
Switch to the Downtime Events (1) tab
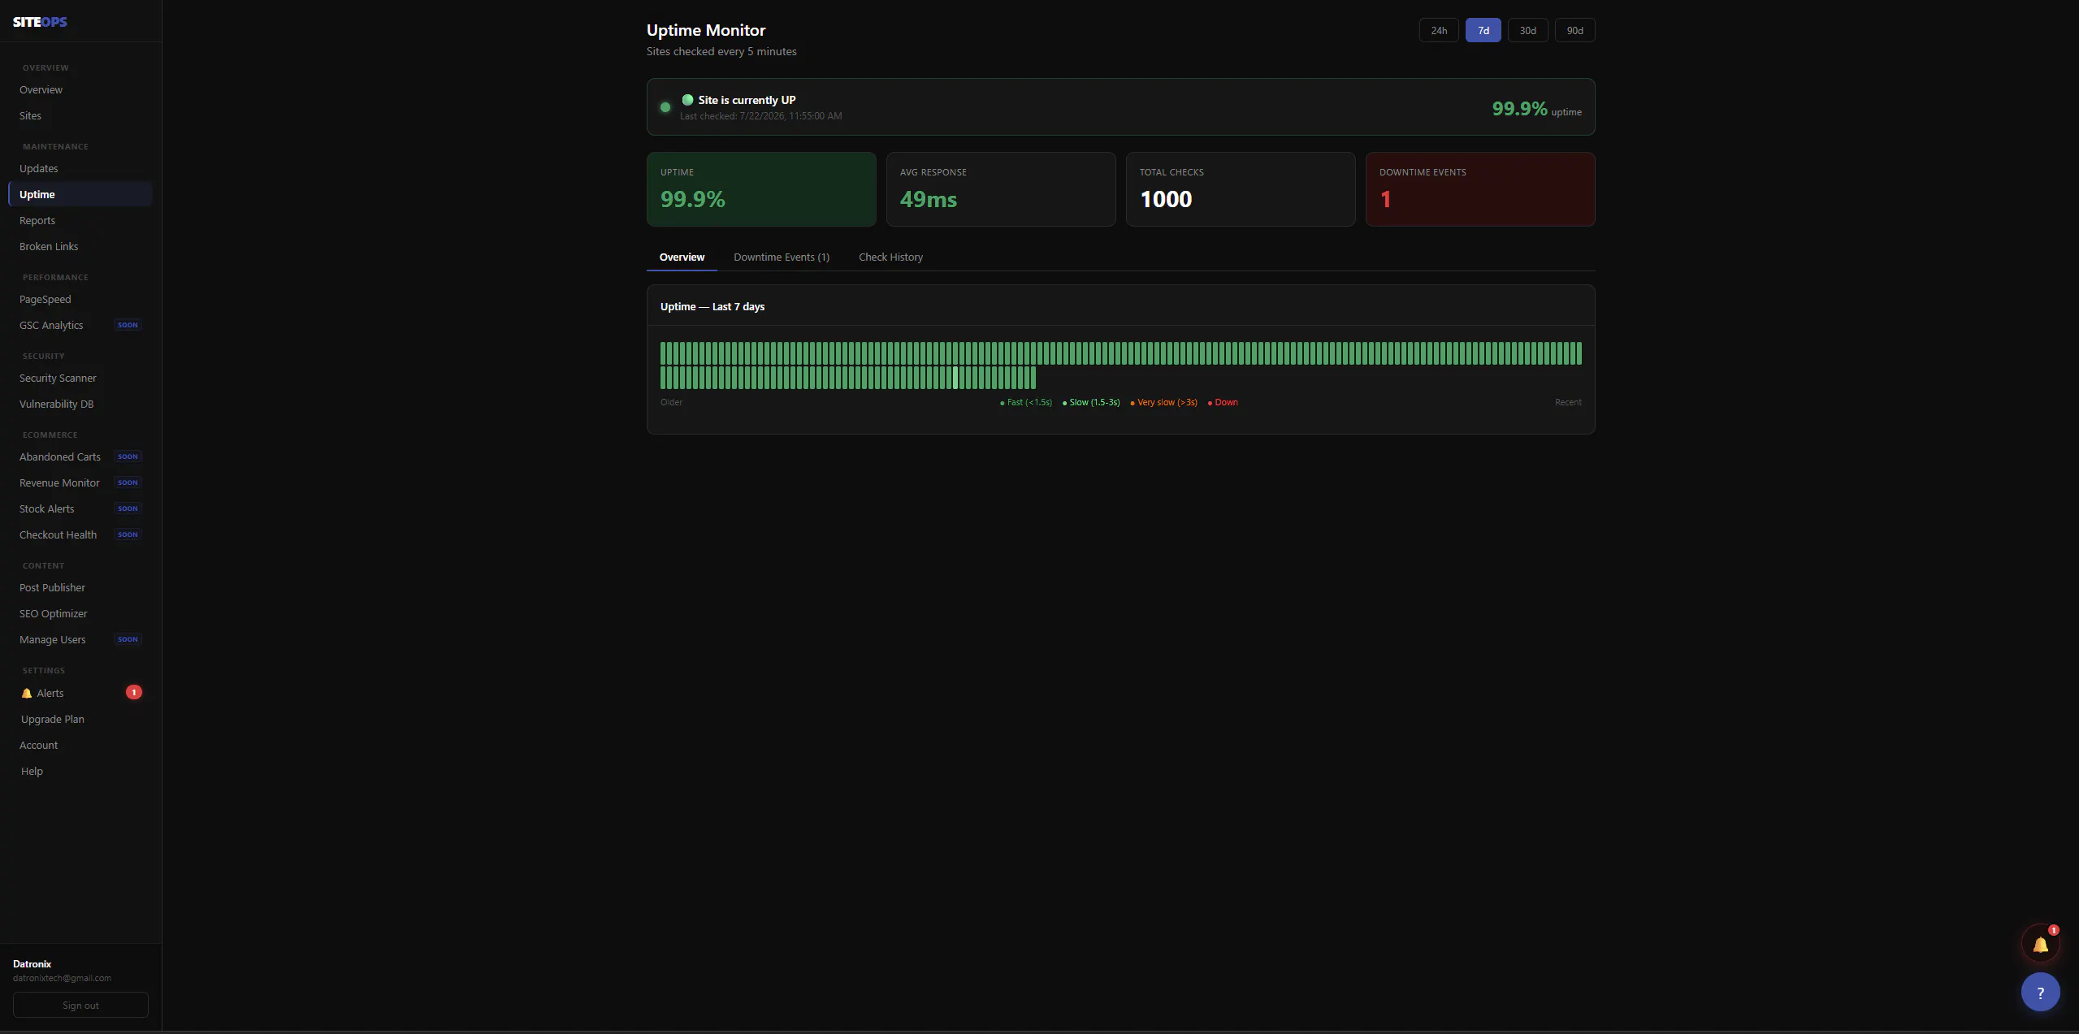[782, 257]
